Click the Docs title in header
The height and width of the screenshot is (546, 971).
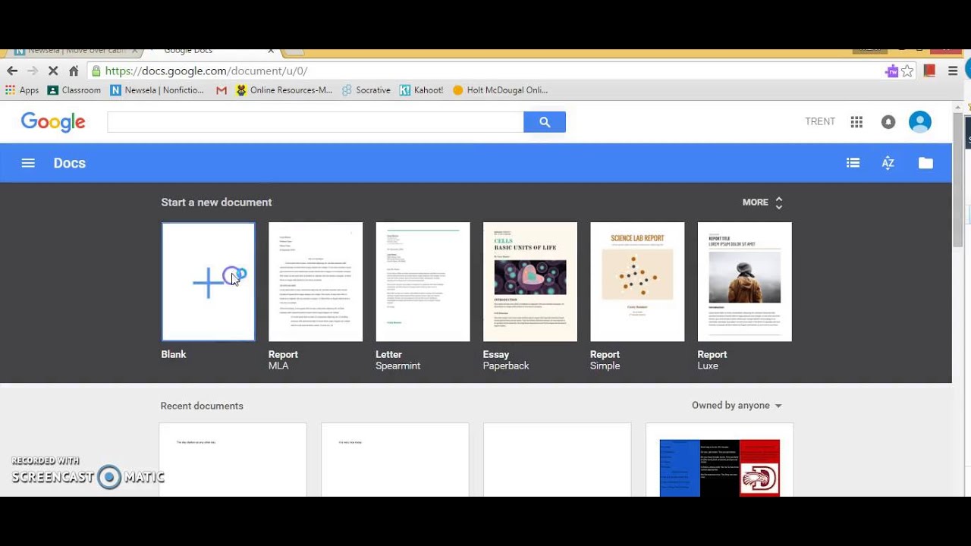point(70,163)
